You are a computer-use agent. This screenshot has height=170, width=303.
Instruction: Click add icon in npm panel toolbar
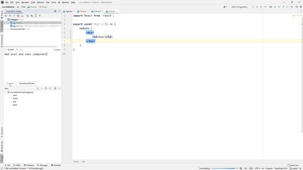[x=38, y=88]
